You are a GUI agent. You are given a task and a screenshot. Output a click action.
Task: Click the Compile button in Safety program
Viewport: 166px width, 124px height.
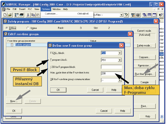(144, 82)
